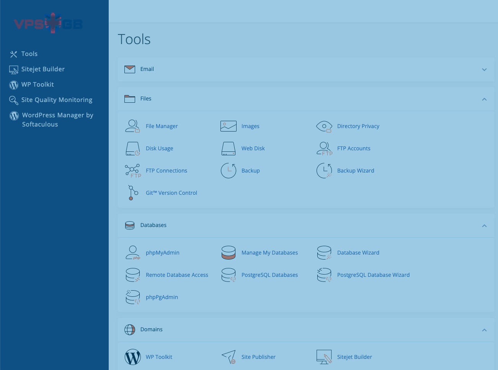Viewport: 498px width, 370px height.
Task: Select Tools in the sidebar
Action: point(29,54)
